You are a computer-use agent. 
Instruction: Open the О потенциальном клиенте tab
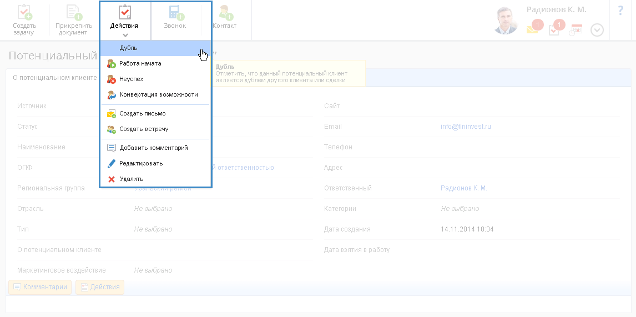pyautogui.click(x=55, y=78)
